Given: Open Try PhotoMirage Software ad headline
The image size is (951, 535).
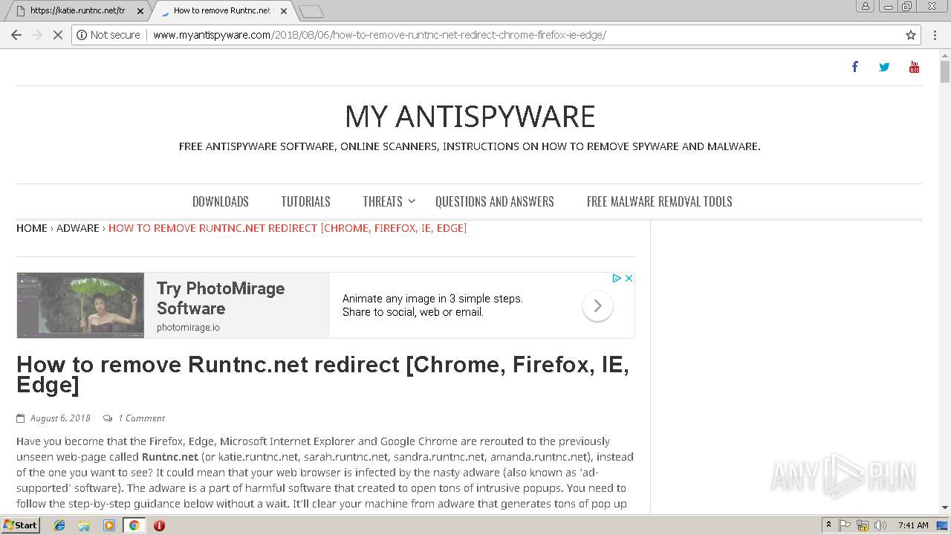Looking at the screenshot, I should 221,298.
